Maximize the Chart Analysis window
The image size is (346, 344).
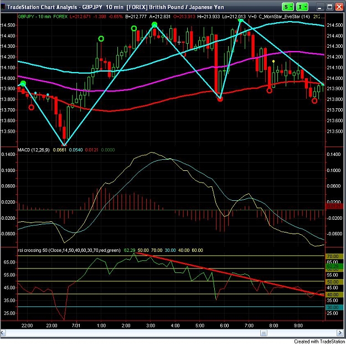[329, 7]
